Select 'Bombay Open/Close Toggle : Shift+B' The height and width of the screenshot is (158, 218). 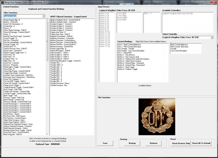(x=17, y=130)
